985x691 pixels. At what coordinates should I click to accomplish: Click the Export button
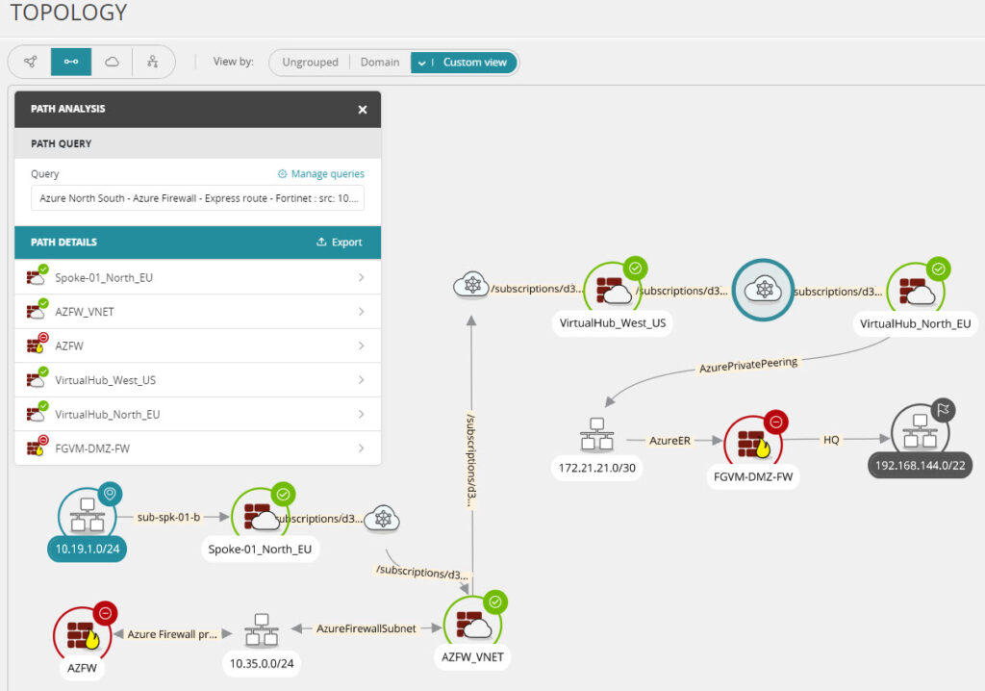tap(339, 243)
